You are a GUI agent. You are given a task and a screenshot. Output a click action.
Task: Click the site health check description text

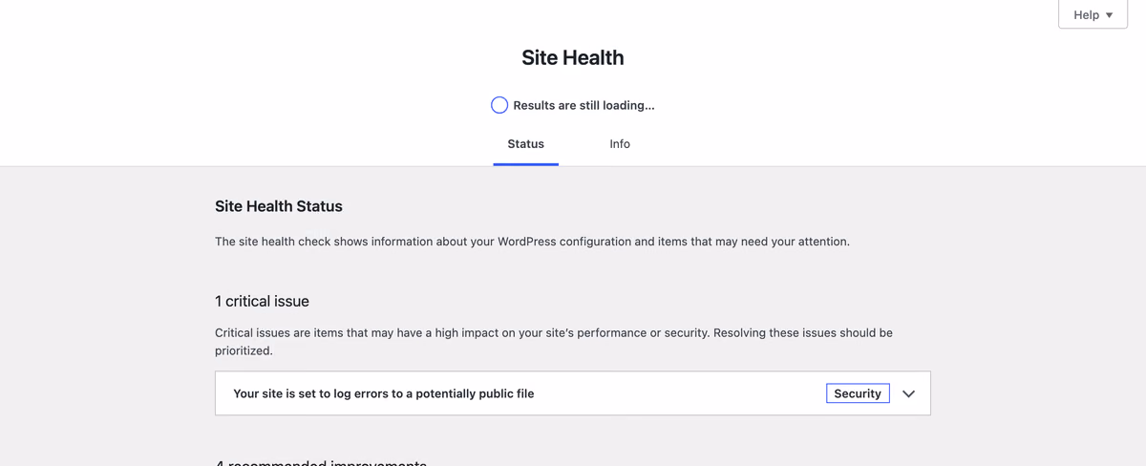[x=532, y=242]
